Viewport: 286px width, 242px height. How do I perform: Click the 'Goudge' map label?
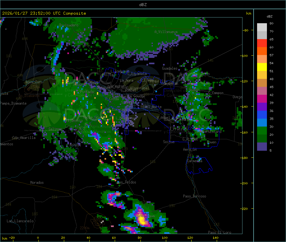tap(139, 96)
